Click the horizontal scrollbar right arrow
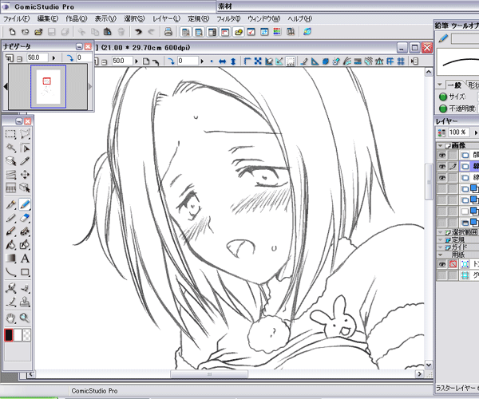 pyautogui.click(x=419, y=373)
